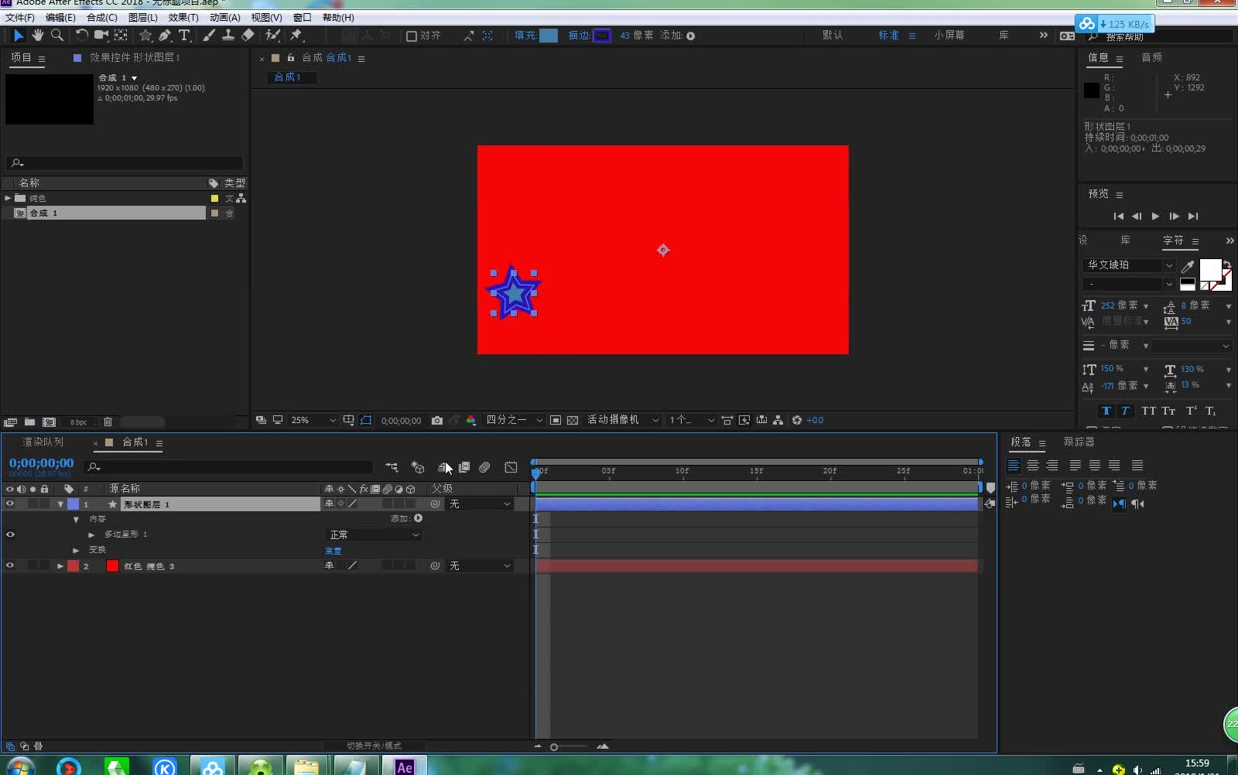Select the Brush tool
Viewport: 1238px width, 775px height.
tap(209, 35)
